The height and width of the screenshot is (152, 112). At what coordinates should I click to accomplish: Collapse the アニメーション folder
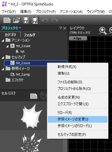tap(3, 40)
